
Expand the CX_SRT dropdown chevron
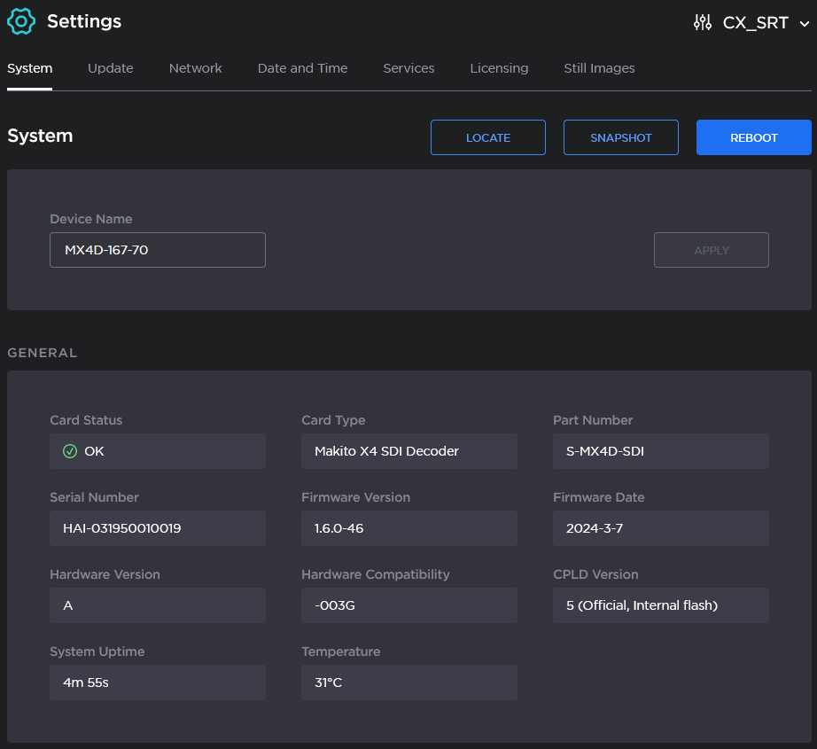[x=804, y=24]
